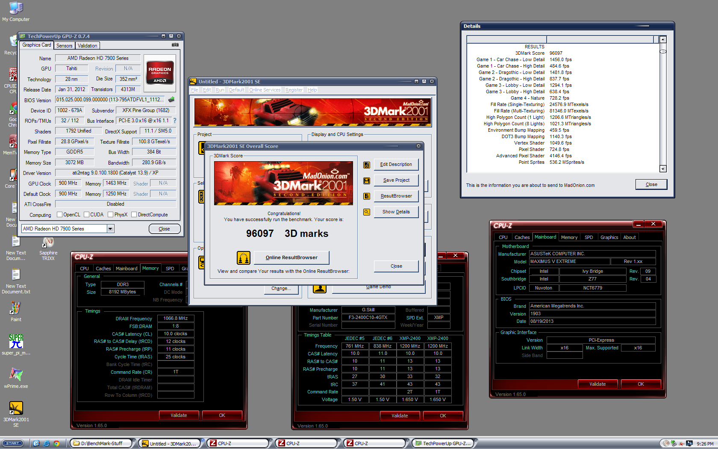Click GPU-Z save BIOS chip icon
Image resolution: width=718 pixels, height=449 pixels.
(171, 100)
